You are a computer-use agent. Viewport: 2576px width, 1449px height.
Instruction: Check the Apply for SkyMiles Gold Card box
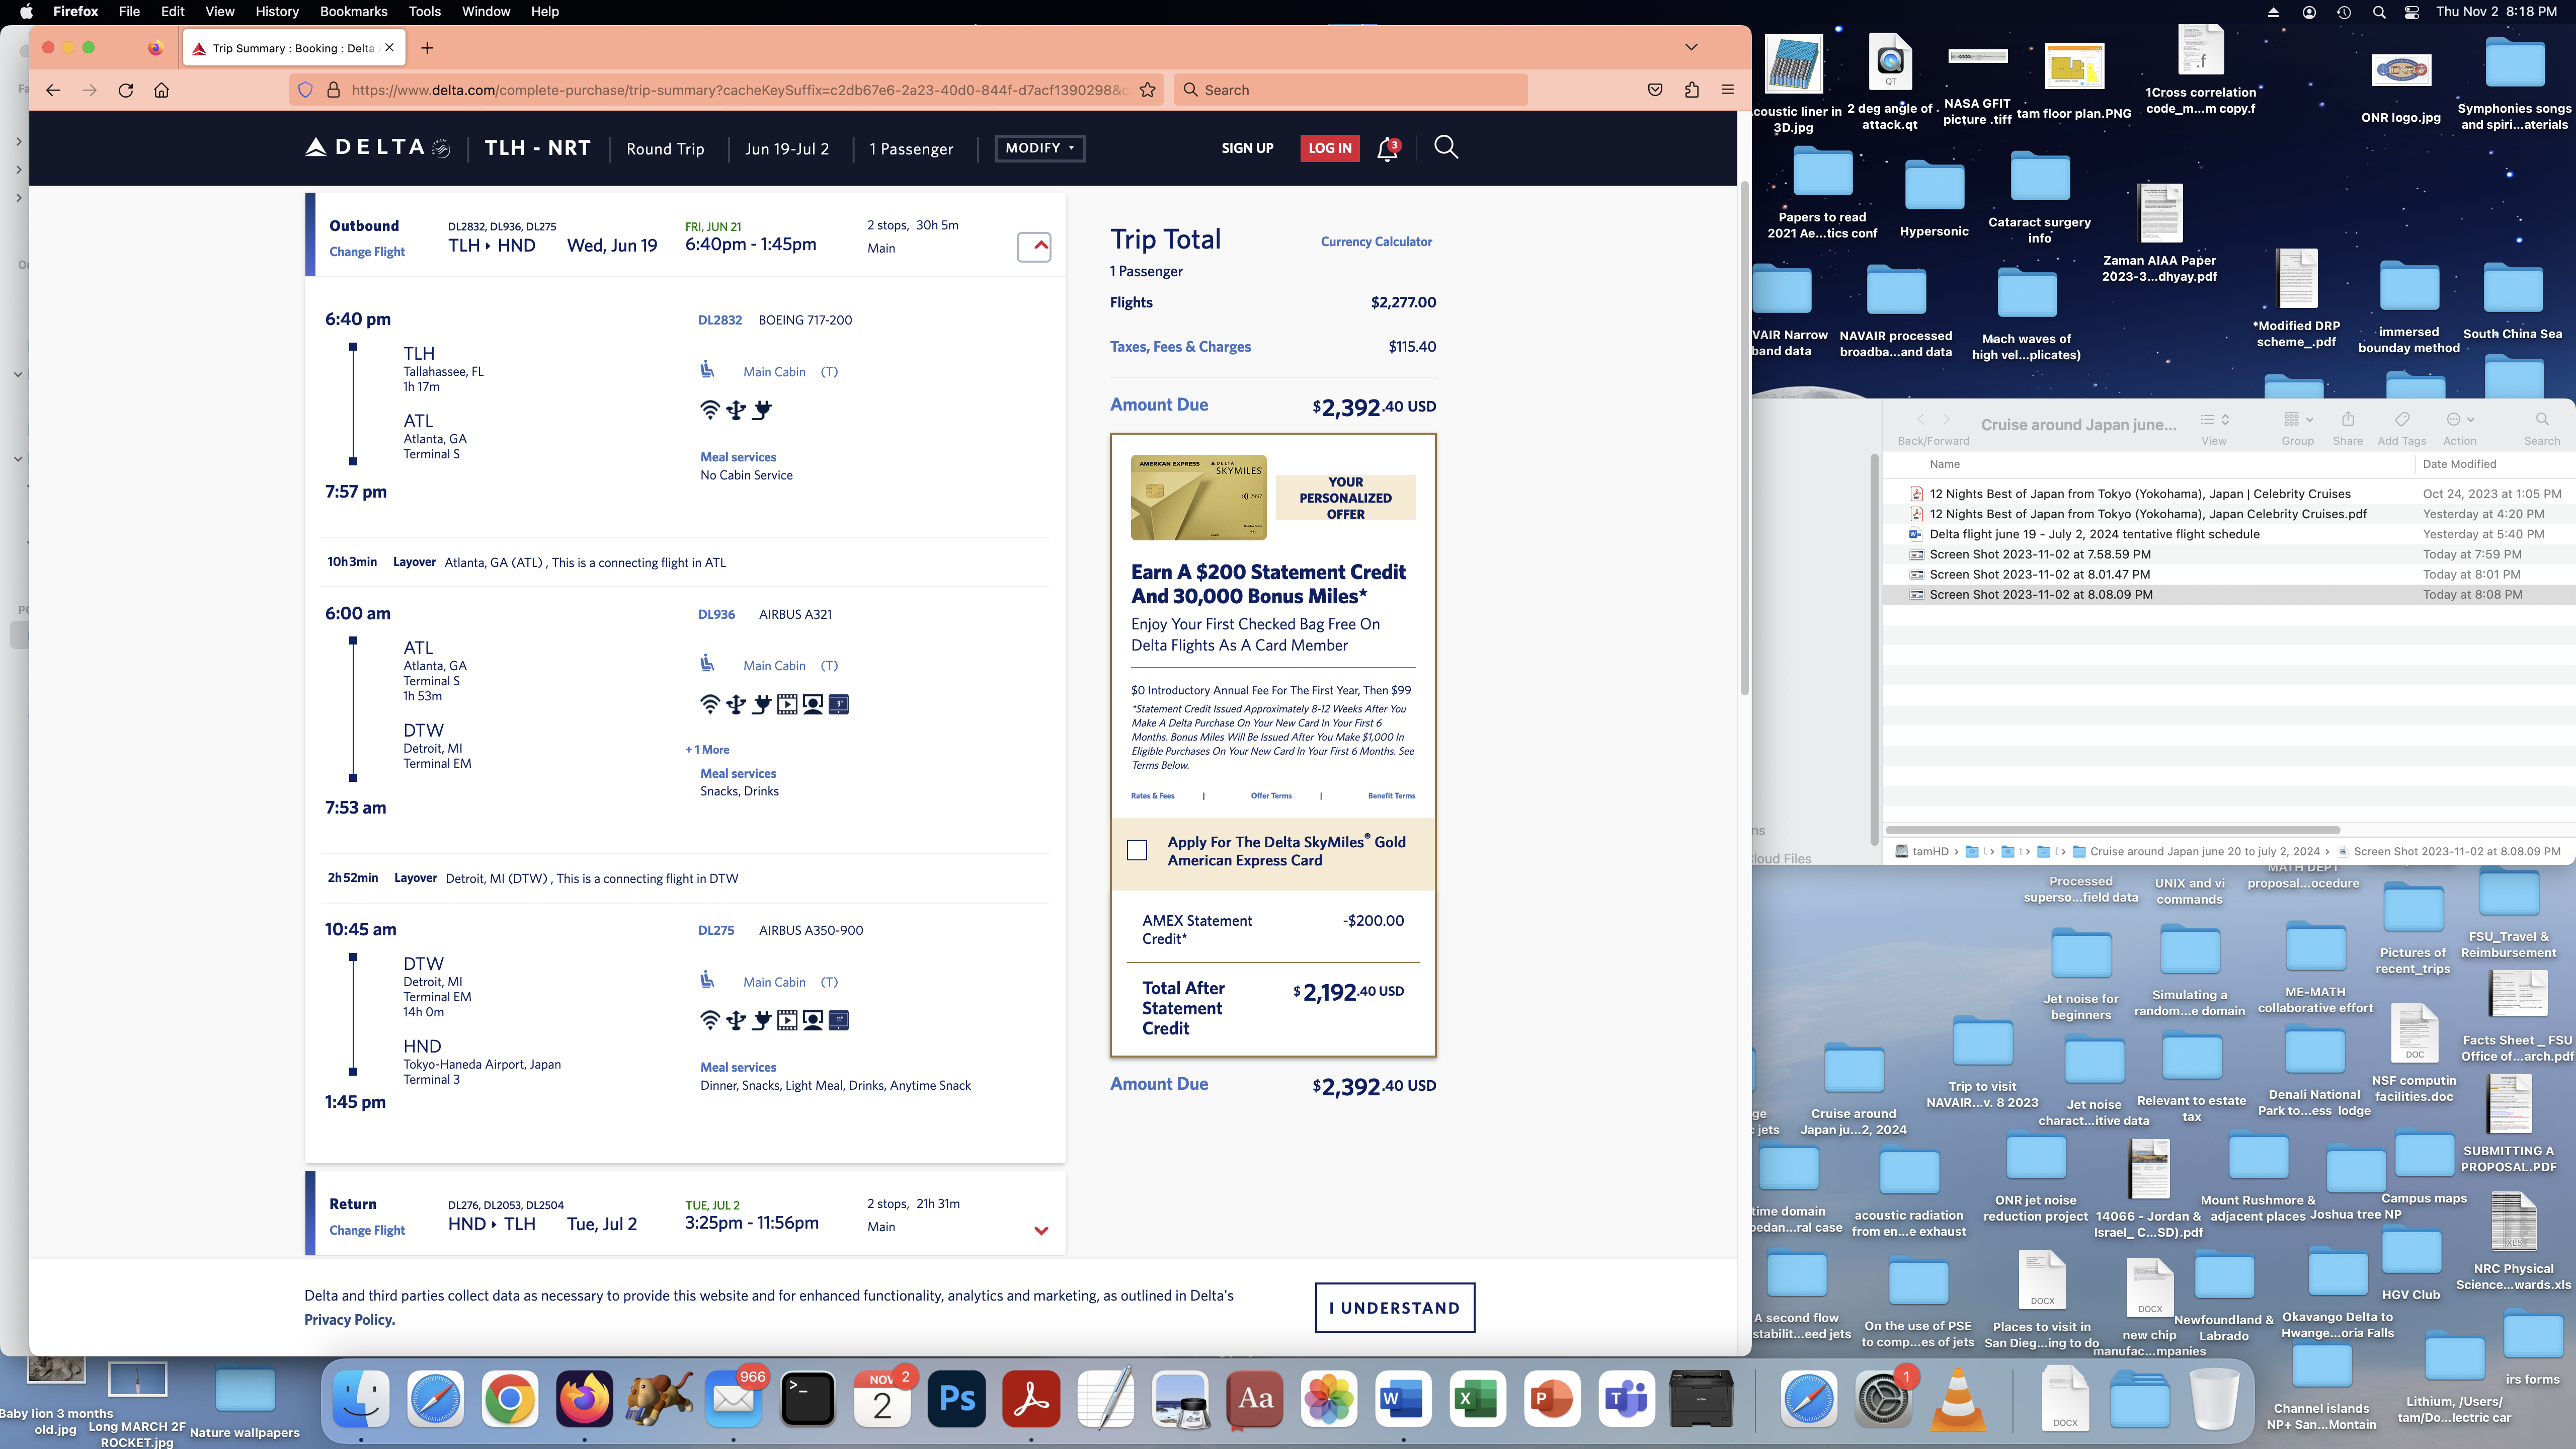1137,850
